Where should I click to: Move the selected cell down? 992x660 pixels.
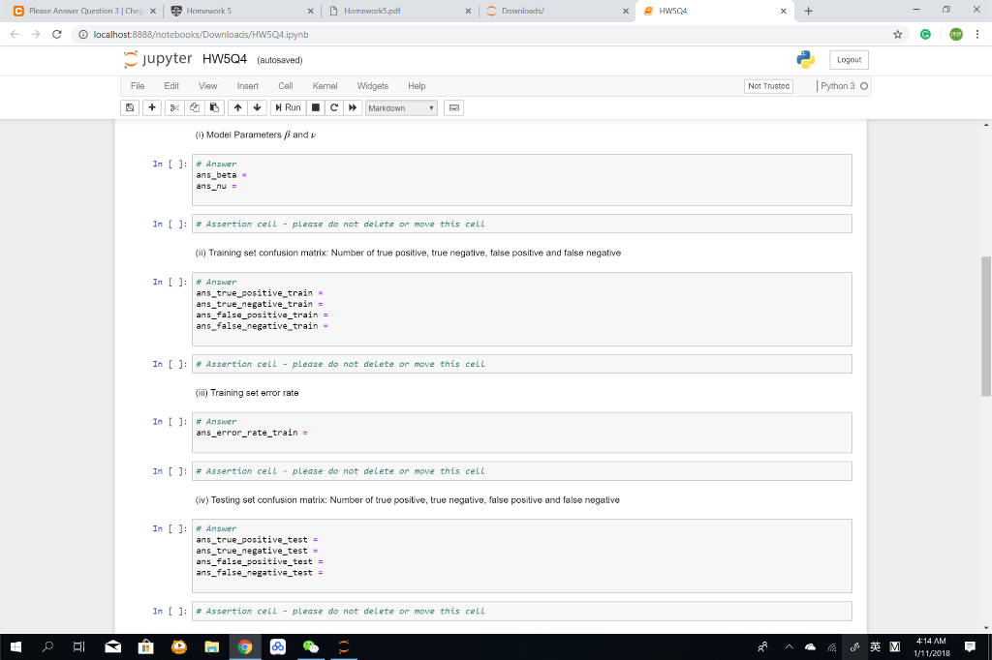click(255, 107)
